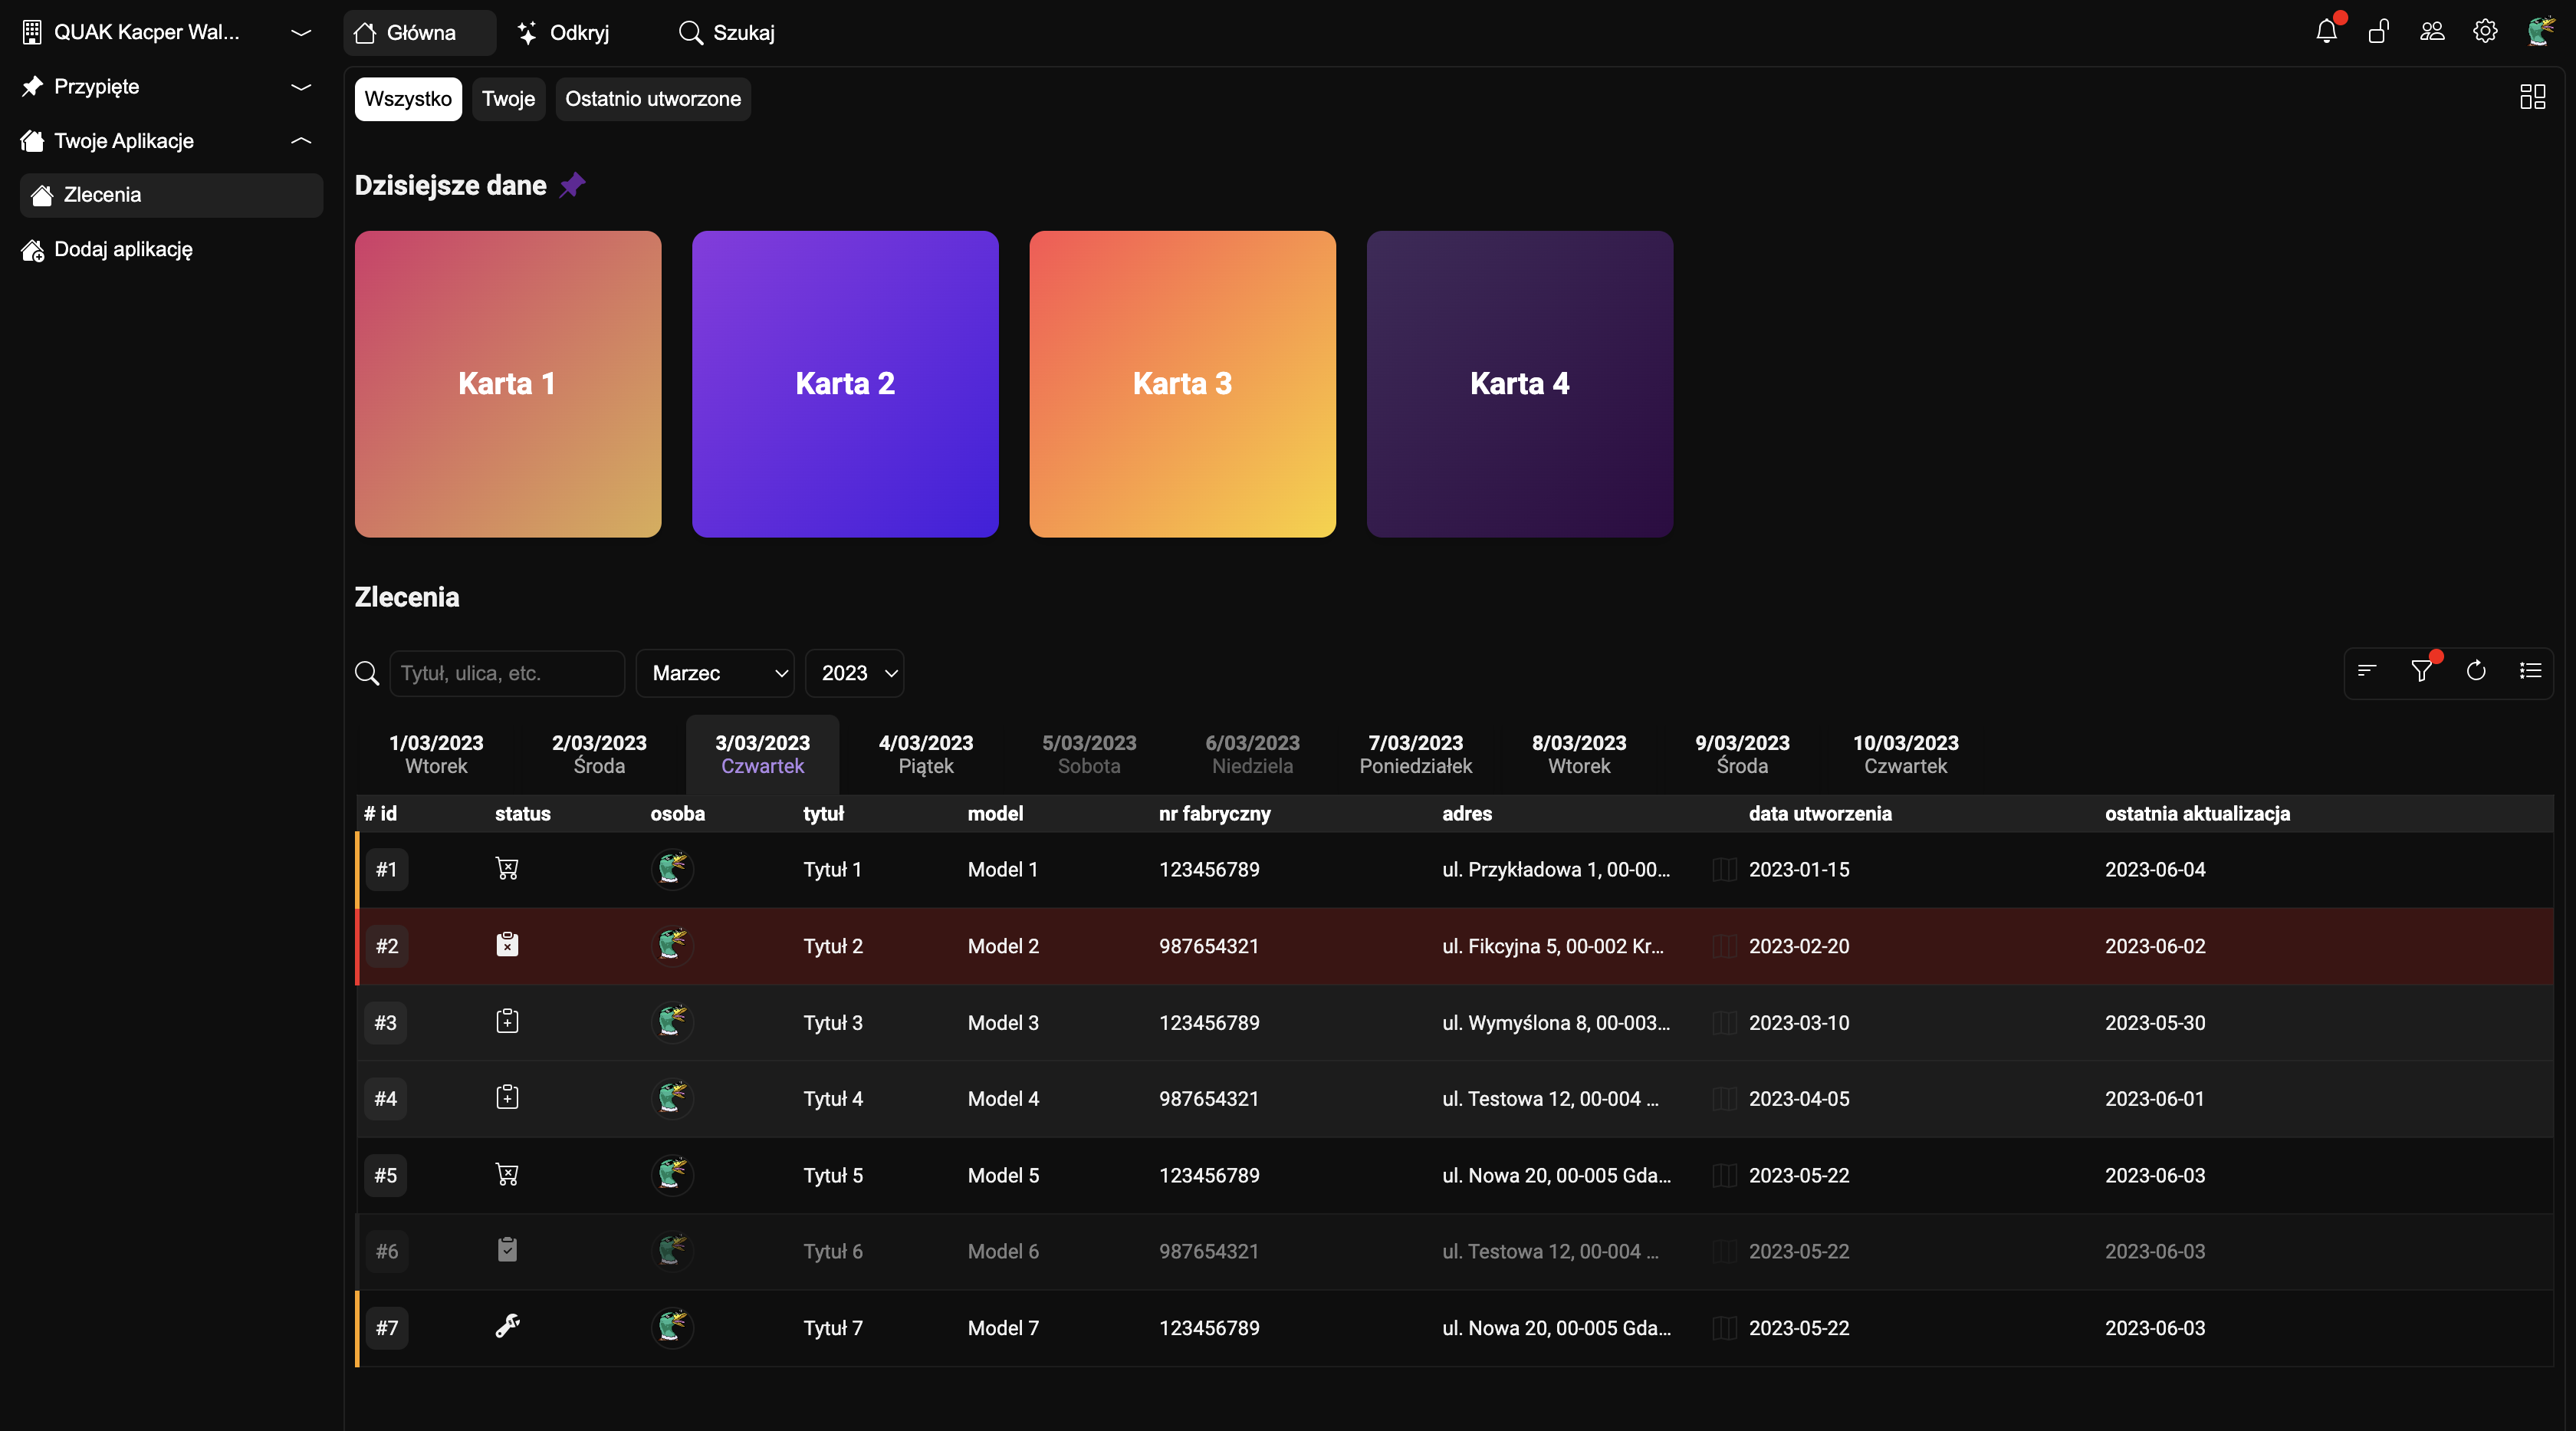Image resolution: width=2576 pixels, height=1431 pixels.
Task: Collapse the Twoje Aplikacje section
Action: (301, 141)
